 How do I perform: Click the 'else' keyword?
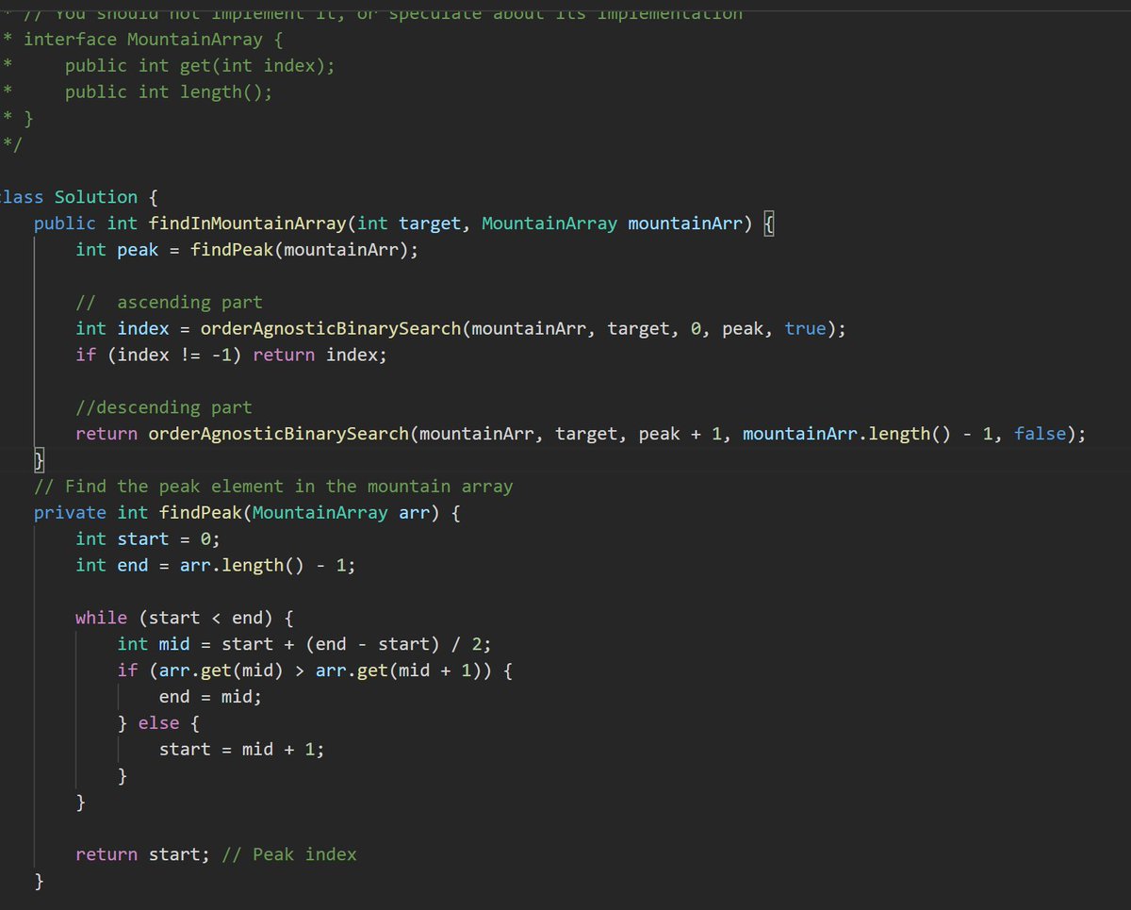[158, 724]
